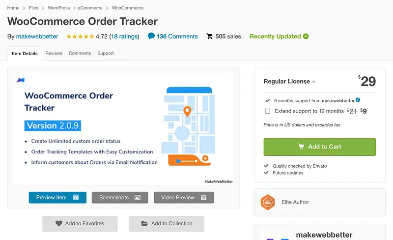Image resolution: width=393 pixels, height=240 pixels.
Task: Open the Preview Item button
Action: tap(57, 197)
